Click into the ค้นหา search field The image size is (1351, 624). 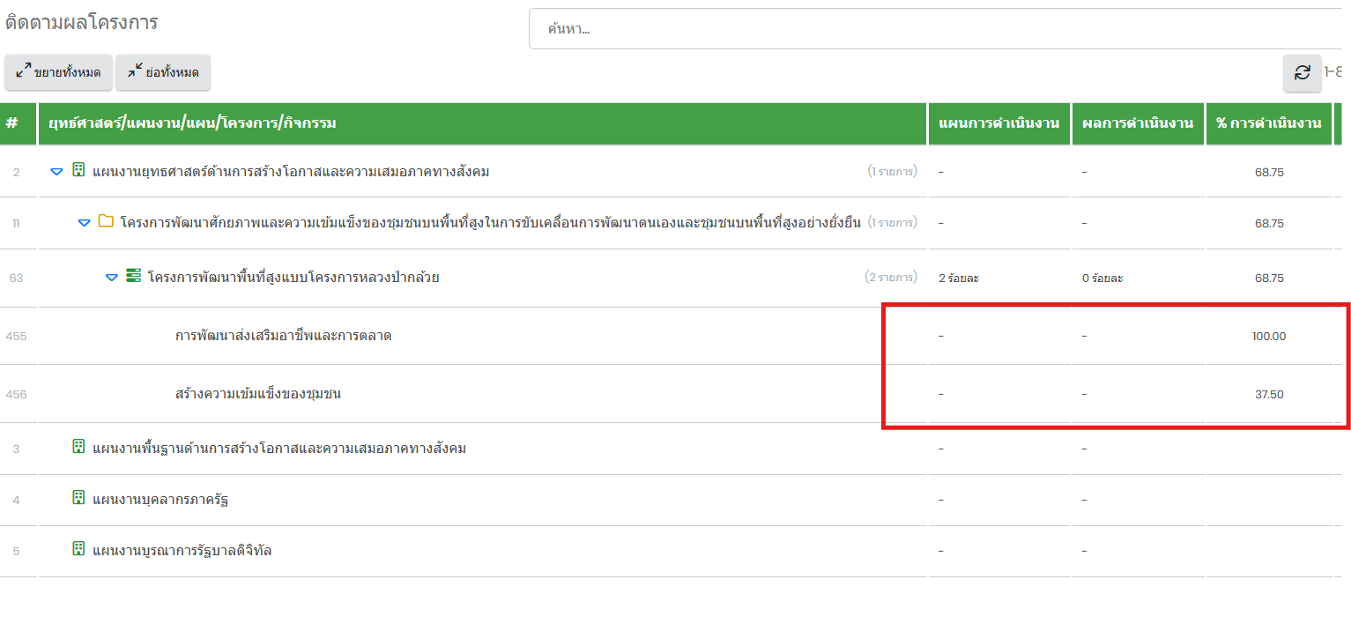pos(934,29)
